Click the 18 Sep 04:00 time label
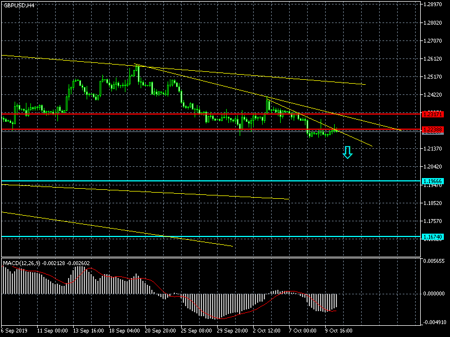450x337 pixels. 124,331
